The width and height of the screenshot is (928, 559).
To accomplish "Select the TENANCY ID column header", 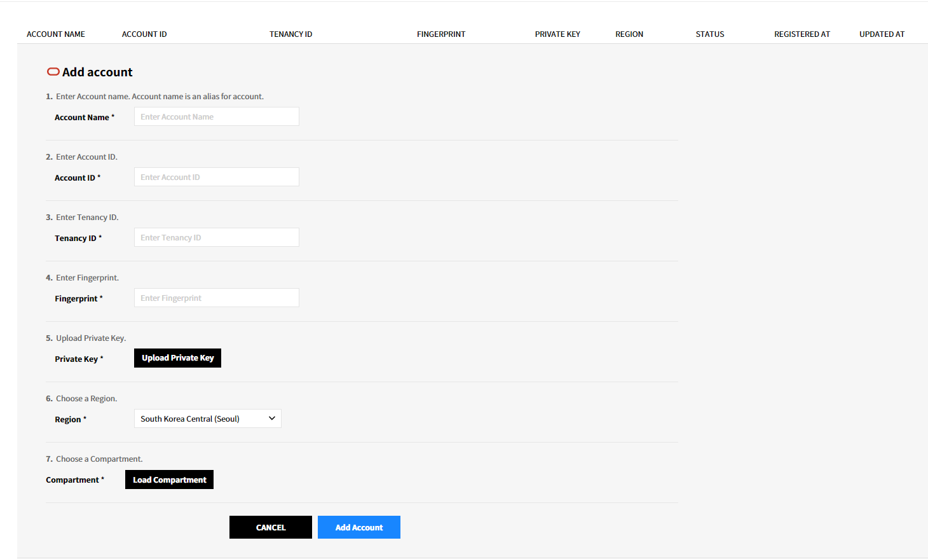I will click(x=290, y=34).
